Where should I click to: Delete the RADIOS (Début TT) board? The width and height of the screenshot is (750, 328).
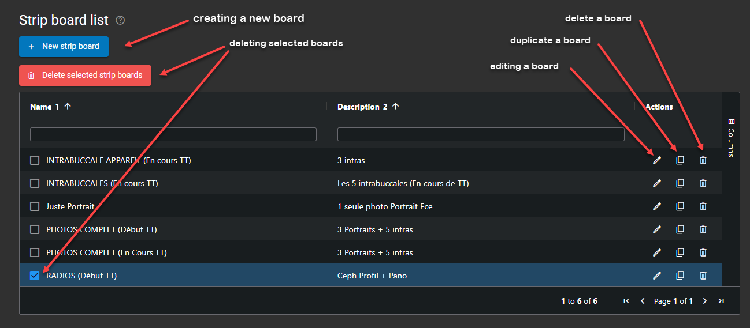point(703,276)
